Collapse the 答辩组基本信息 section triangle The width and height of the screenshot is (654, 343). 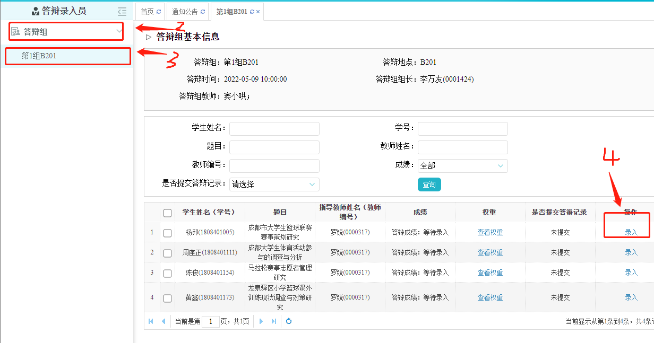149,37
